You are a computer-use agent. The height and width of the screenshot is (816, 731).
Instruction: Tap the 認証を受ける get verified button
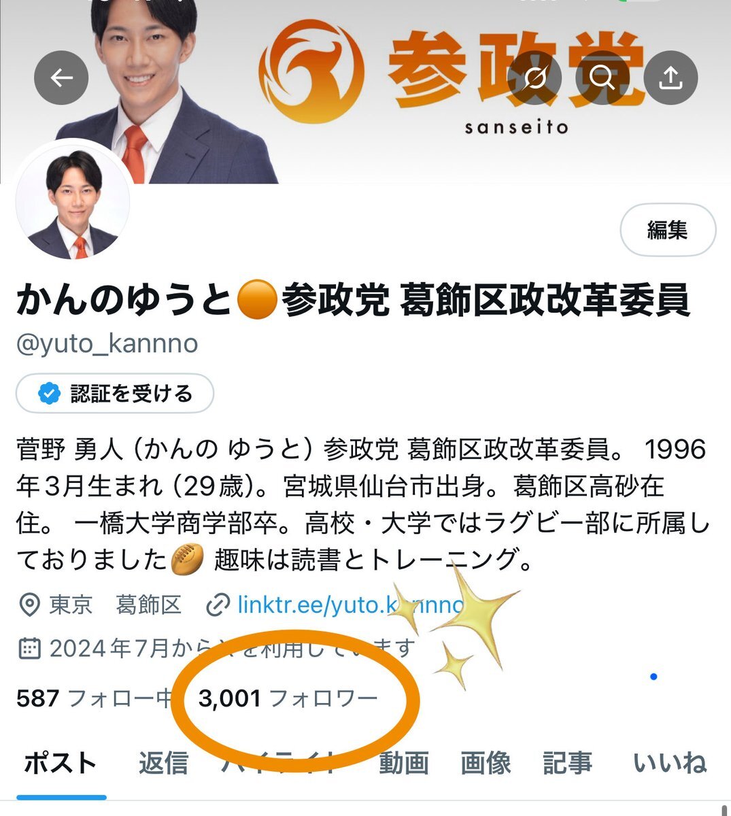pos(115,393)
